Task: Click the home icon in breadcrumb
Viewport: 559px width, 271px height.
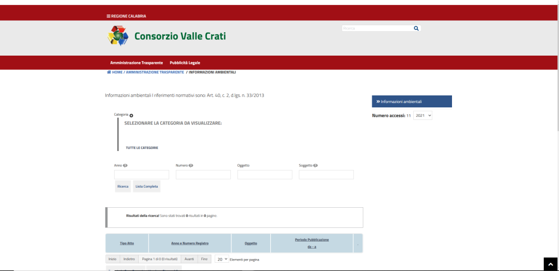Action: 109,73
